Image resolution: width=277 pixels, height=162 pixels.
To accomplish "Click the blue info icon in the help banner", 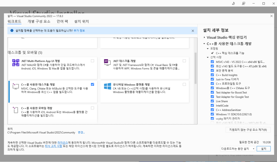I will click(12, 31).
